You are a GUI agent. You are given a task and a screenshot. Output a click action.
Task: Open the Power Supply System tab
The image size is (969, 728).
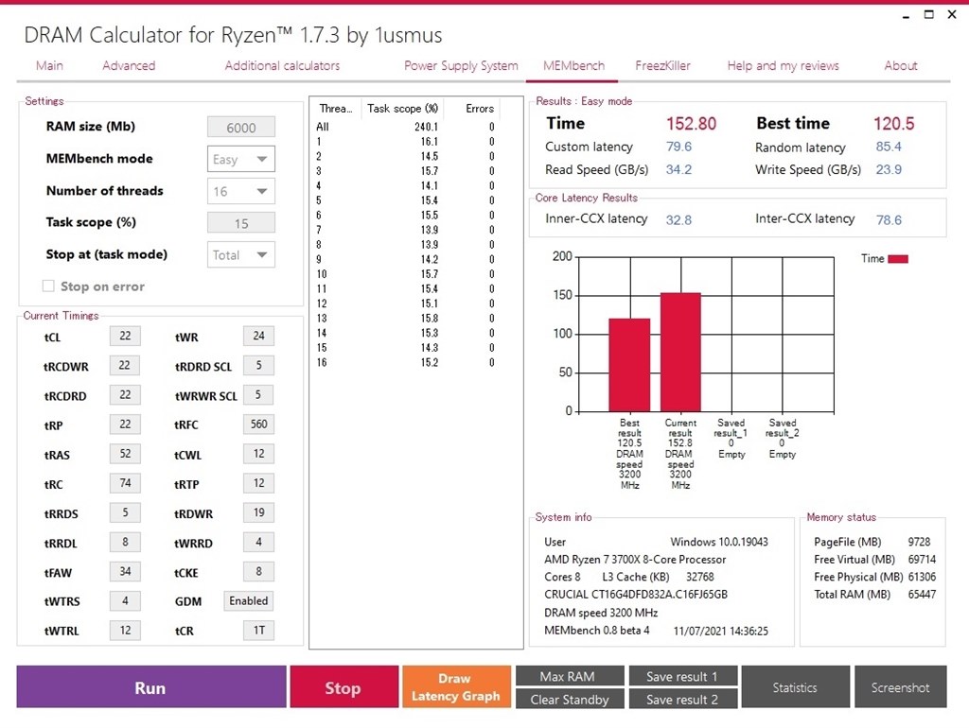461,65
